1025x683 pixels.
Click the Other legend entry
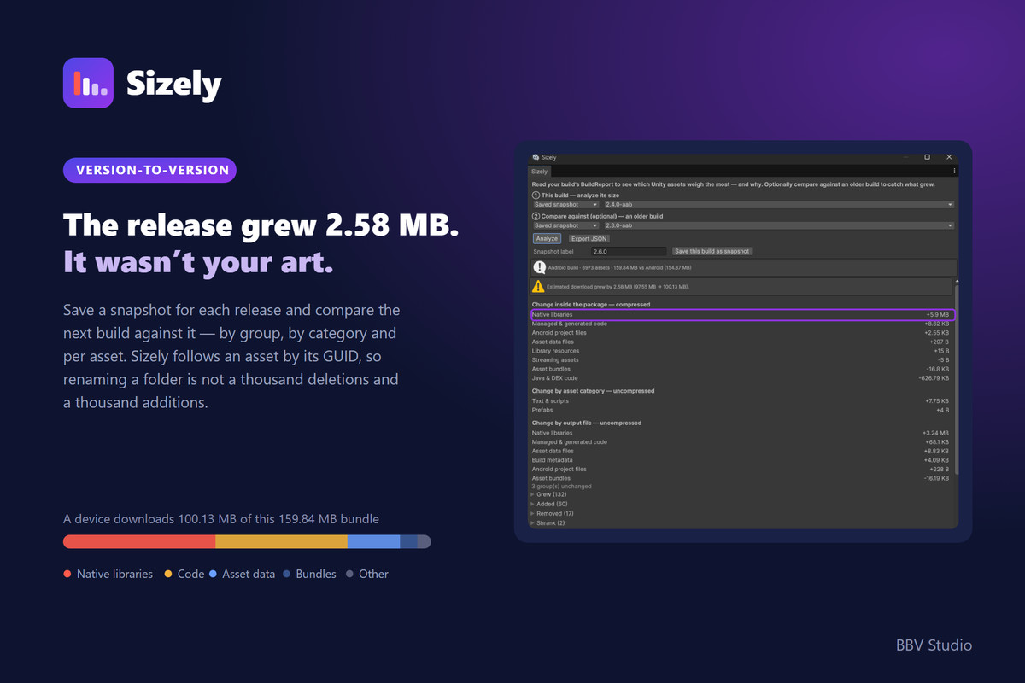[x=367, y=575]
